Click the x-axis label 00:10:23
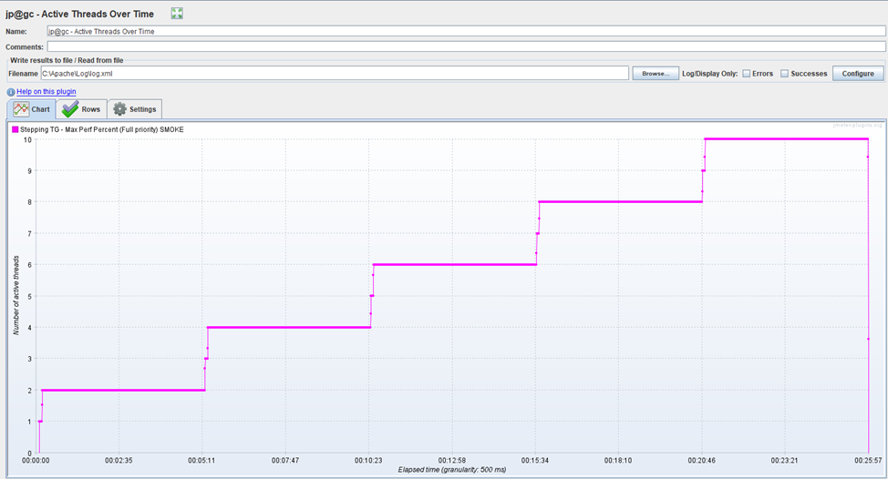The height and width of the screenshot is (479, 888). pyautogui.click(x=368, y=461)
